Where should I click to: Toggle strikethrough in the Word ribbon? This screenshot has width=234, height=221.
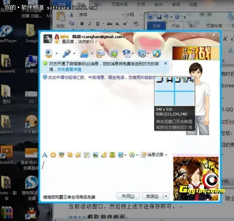pos(110,24)
